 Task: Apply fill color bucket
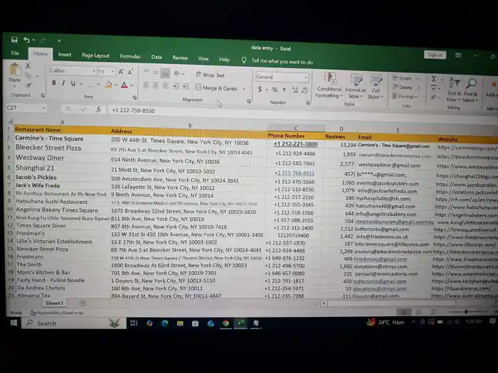(108, 85)
